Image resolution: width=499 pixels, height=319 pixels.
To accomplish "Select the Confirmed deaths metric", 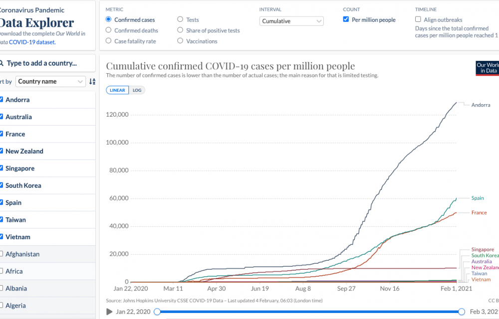I will click(x=109, y=30).
